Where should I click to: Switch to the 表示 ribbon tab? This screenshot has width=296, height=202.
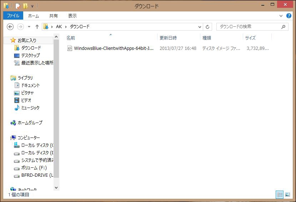click(72, 16)
